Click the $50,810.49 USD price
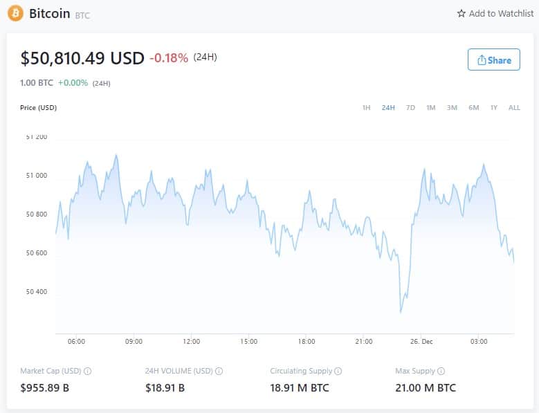This screenshot has width=539, height=413. 82,58
